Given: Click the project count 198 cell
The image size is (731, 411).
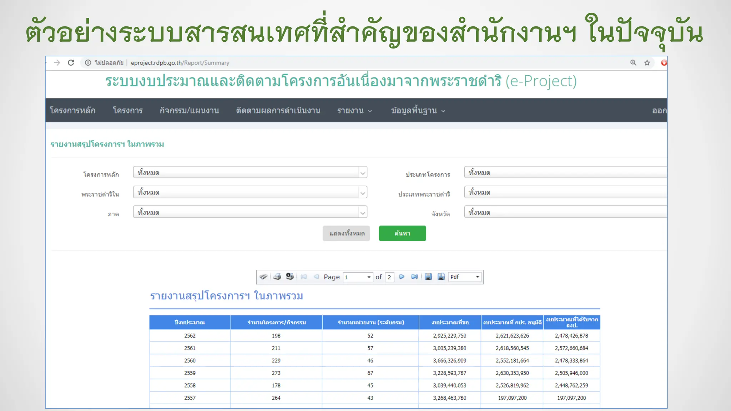Looking at the screenshot, I should 276,336.
